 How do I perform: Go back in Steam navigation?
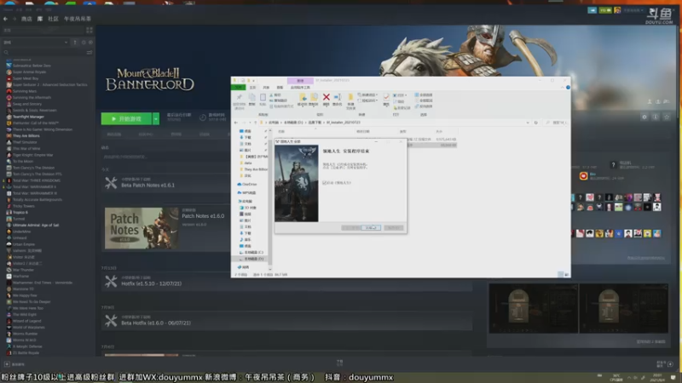(5, 19)
